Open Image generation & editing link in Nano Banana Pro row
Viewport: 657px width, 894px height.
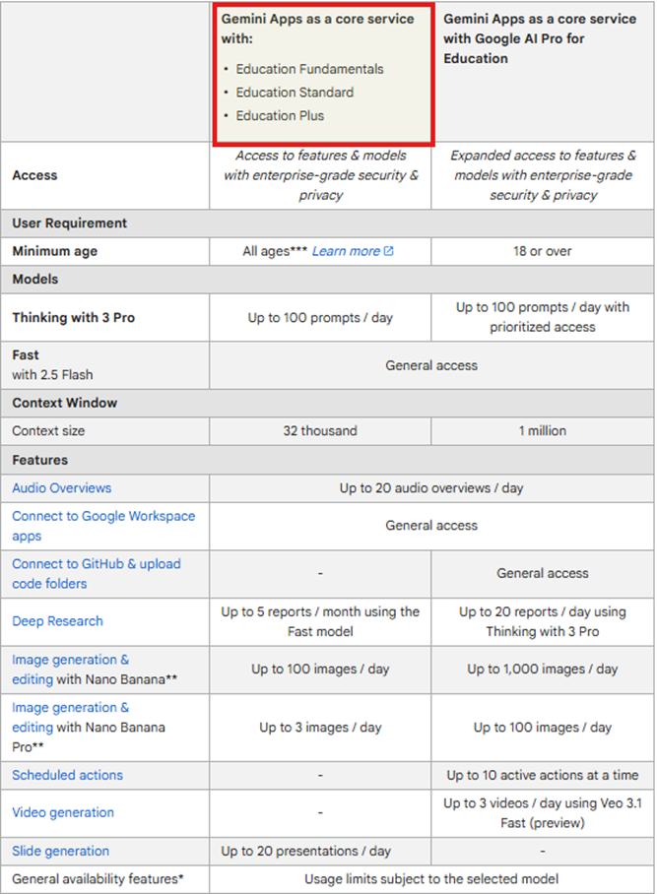click(70, 708)
